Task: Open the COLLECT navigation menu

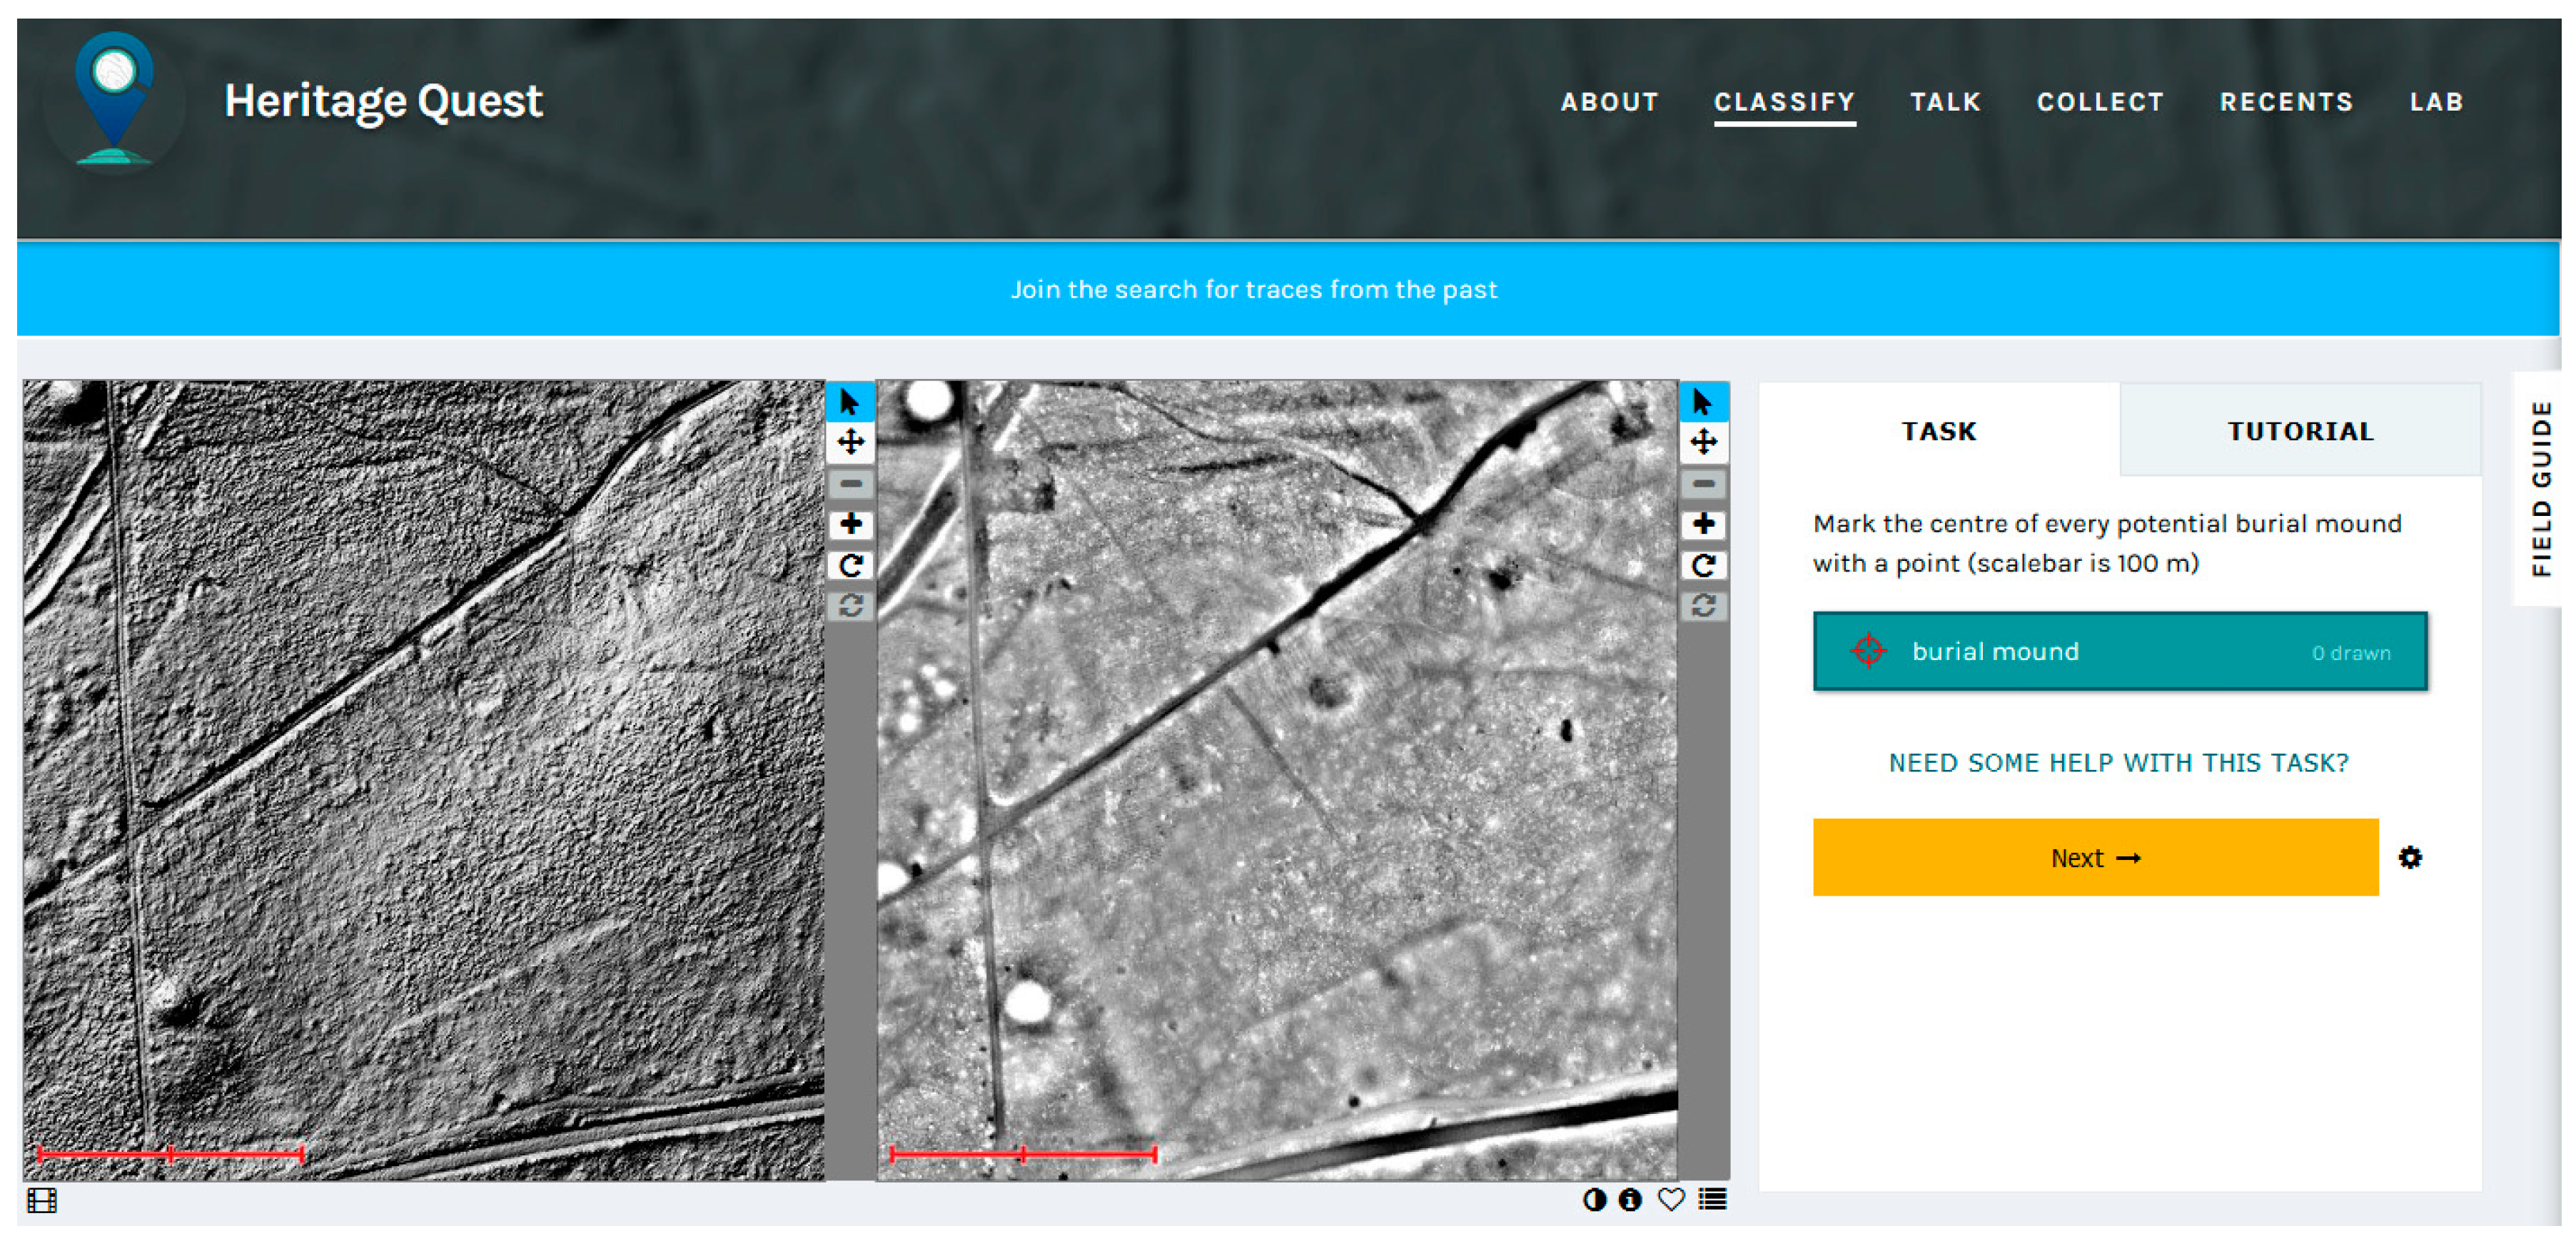Action: pos(2100,101)
